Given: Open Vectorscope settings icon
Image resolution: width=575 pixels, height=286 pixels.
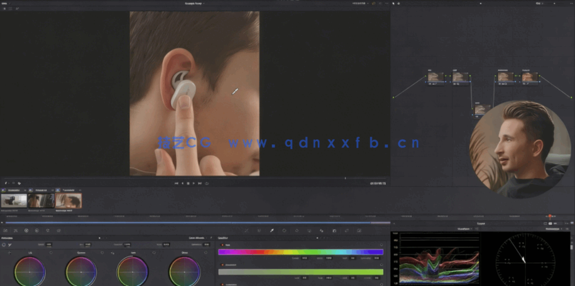Looking at the screenshot, I should 567,229.
